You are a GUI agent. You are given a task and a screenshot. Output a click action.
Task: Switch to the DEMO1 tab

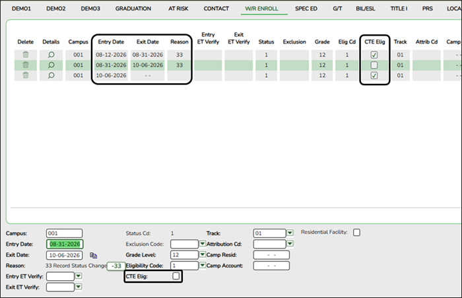coord(21,9)
